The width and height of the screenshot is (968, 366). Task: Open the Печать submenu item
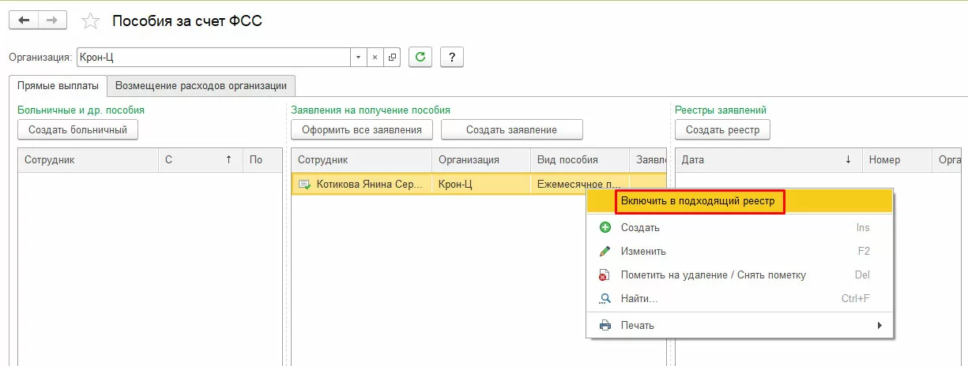point(740,325)
